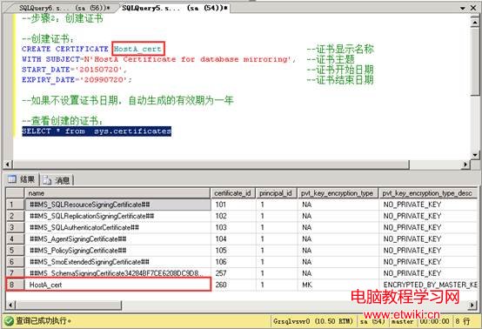482x329 pixels.
Task: Select row 8 header for HostA_cert
Action: (15, 285)
